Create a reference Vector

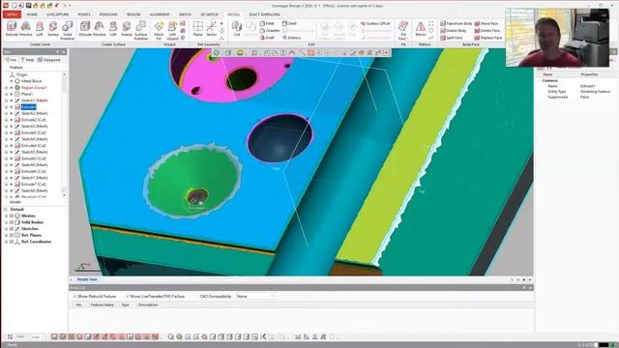[x=211, y=29]
